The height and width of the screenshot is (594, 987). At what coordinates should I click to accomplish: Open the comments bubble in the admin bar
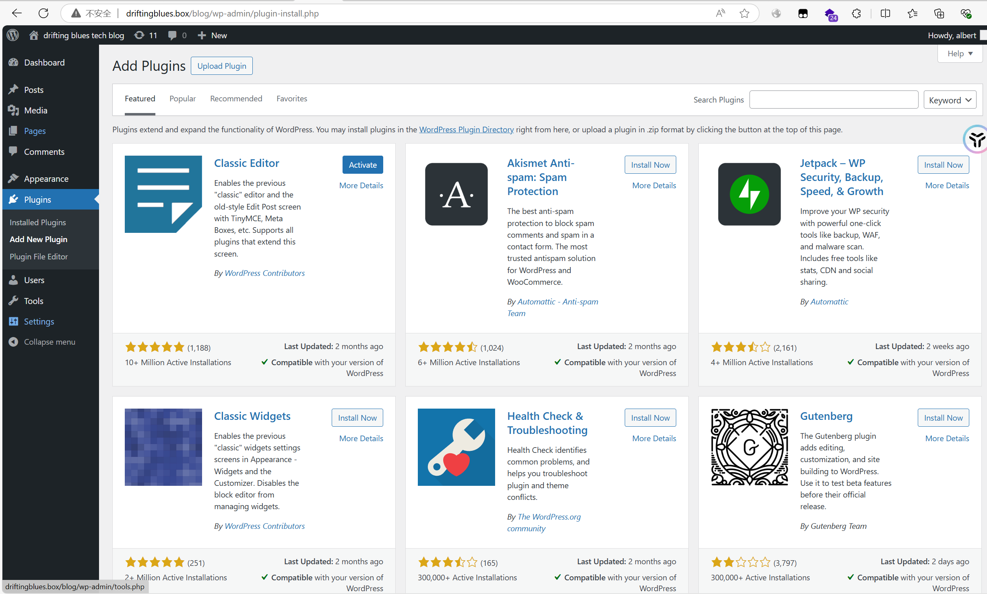pyautogui.click(x=178, y=35)
